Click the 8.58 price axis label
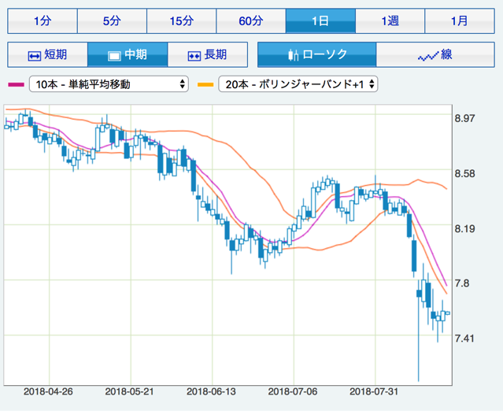Screen dimensions: 503x415 [x=464, y=174]
